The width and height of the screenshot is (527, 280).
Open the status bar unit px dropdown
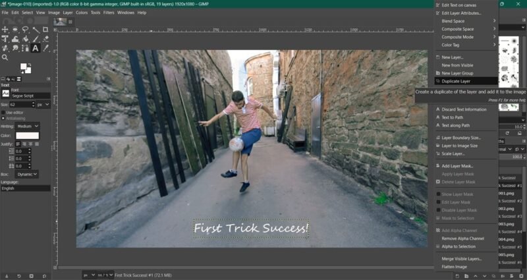(89, 275)
